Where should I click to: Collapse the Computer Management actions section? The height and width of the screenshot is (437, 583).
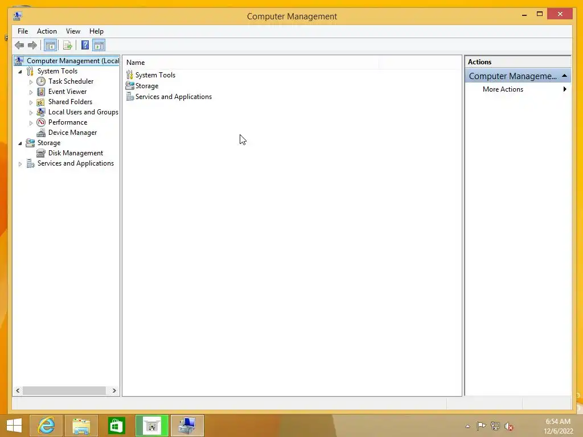click(564, 76)
